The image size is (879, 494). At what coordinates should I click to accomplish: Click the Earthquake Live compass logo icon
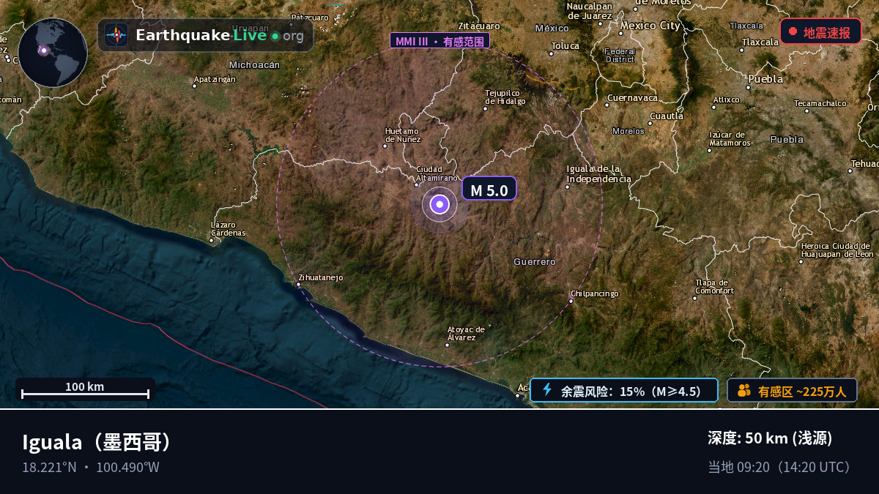116,34
